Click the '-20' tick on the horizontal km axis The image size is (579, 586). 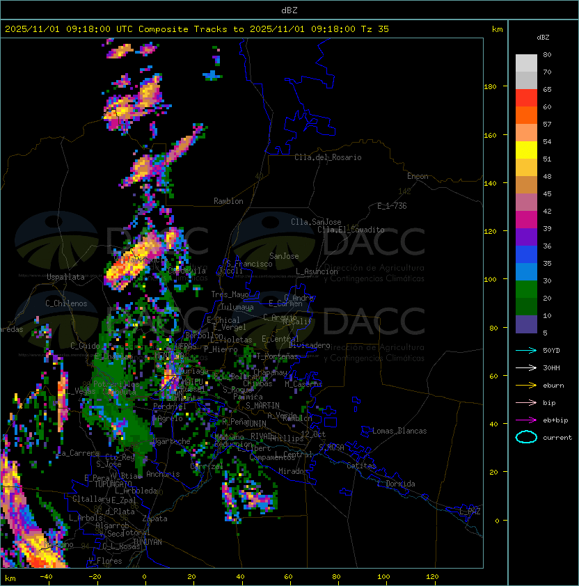[95, 577]
